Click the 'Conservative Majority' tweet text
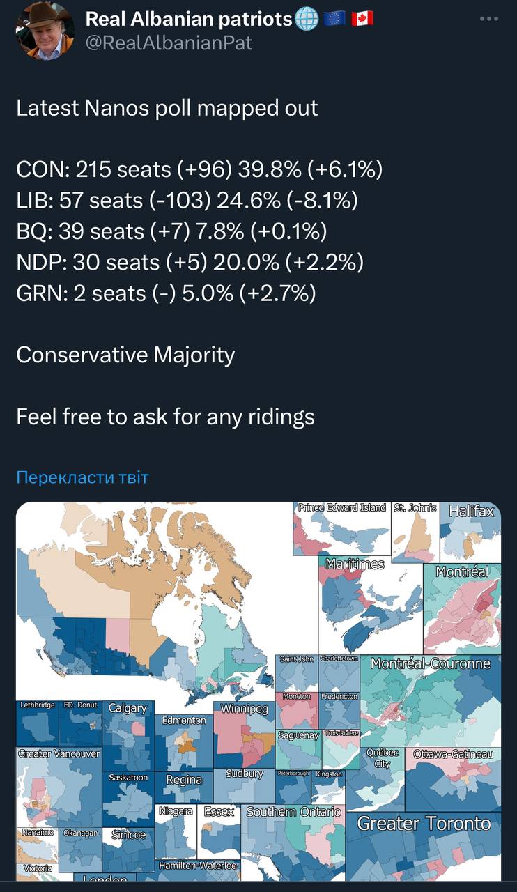The width and height of the screenshot is (517, 892). [x=125, y=355]
